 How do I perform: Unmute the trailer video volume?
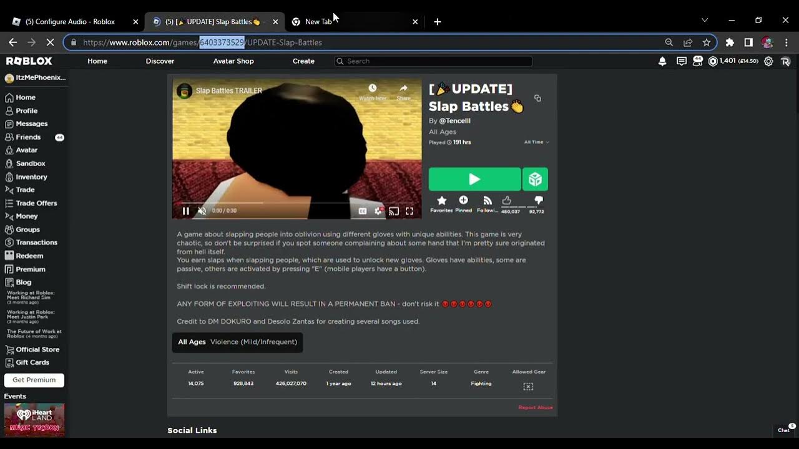tap(202, 211)
